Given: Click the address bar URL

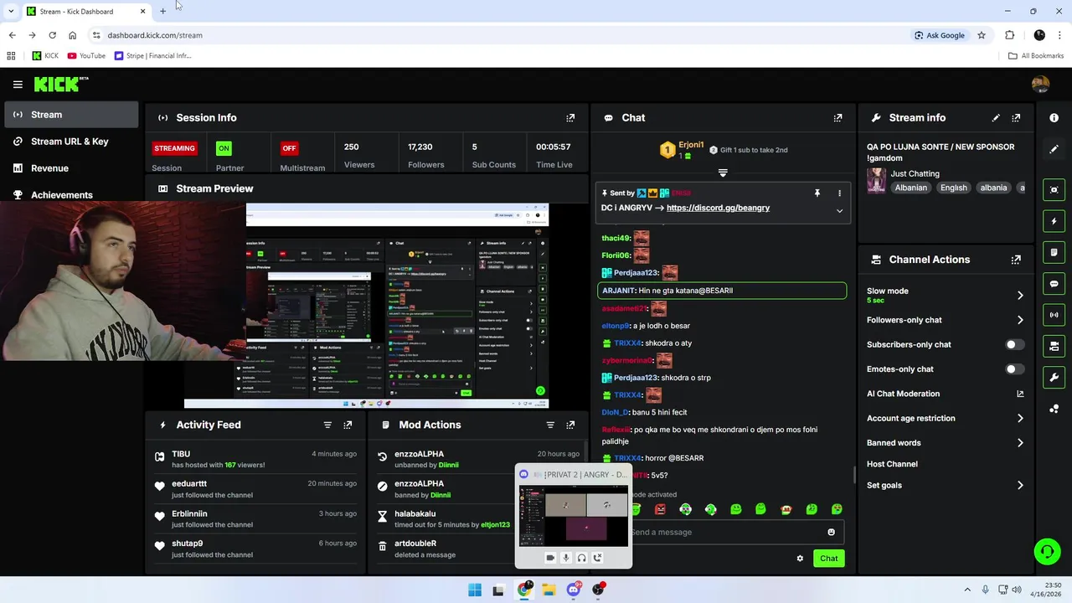Looking at the screenshot, I should (155, 35).
